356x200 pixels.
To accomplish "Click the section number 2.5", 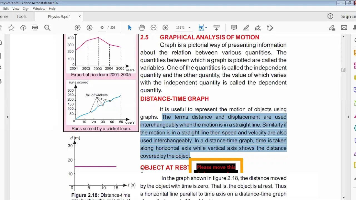I will (x=144, y=37).
